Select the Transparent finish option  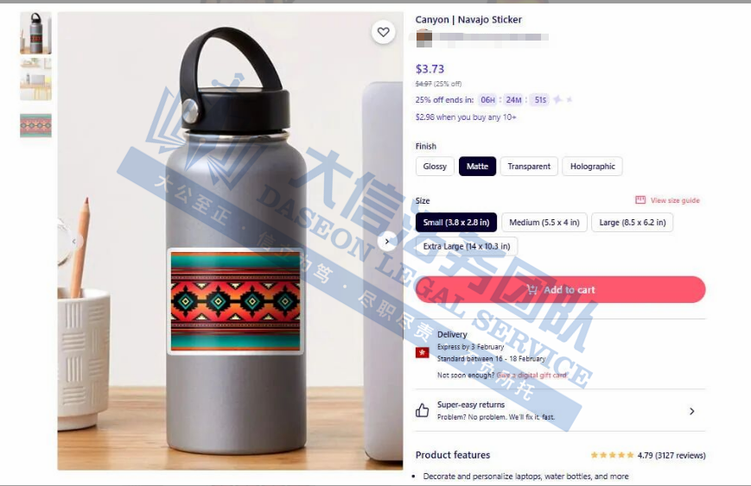[x=529, y=167]
